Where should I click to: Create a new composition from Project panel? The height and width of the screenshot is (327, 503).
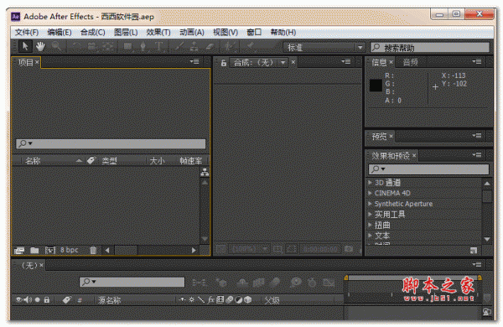tap(50, 251)
